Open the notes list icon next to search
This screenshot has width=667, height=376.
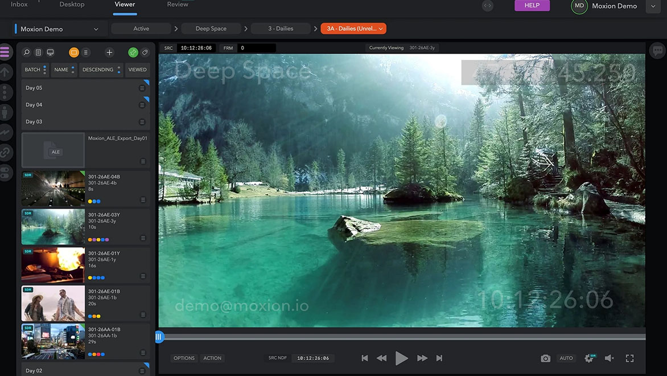38,52
